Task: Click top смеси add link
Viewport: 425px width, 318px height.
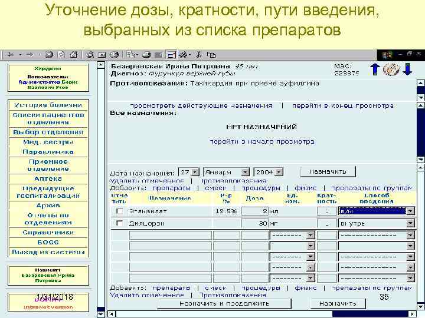Action: tap(216, 188)
